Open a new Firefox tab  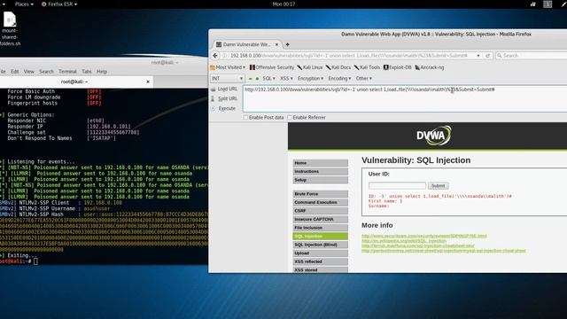(287, 44)
